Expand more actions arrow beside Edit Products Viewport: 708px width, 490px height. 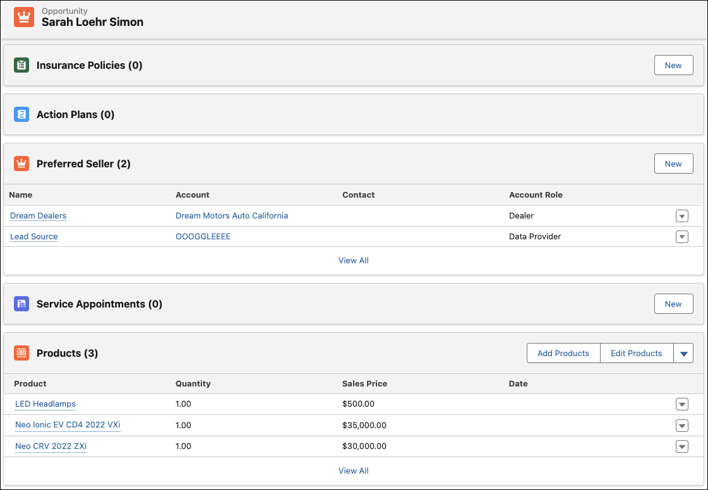(x=683, y=353)
